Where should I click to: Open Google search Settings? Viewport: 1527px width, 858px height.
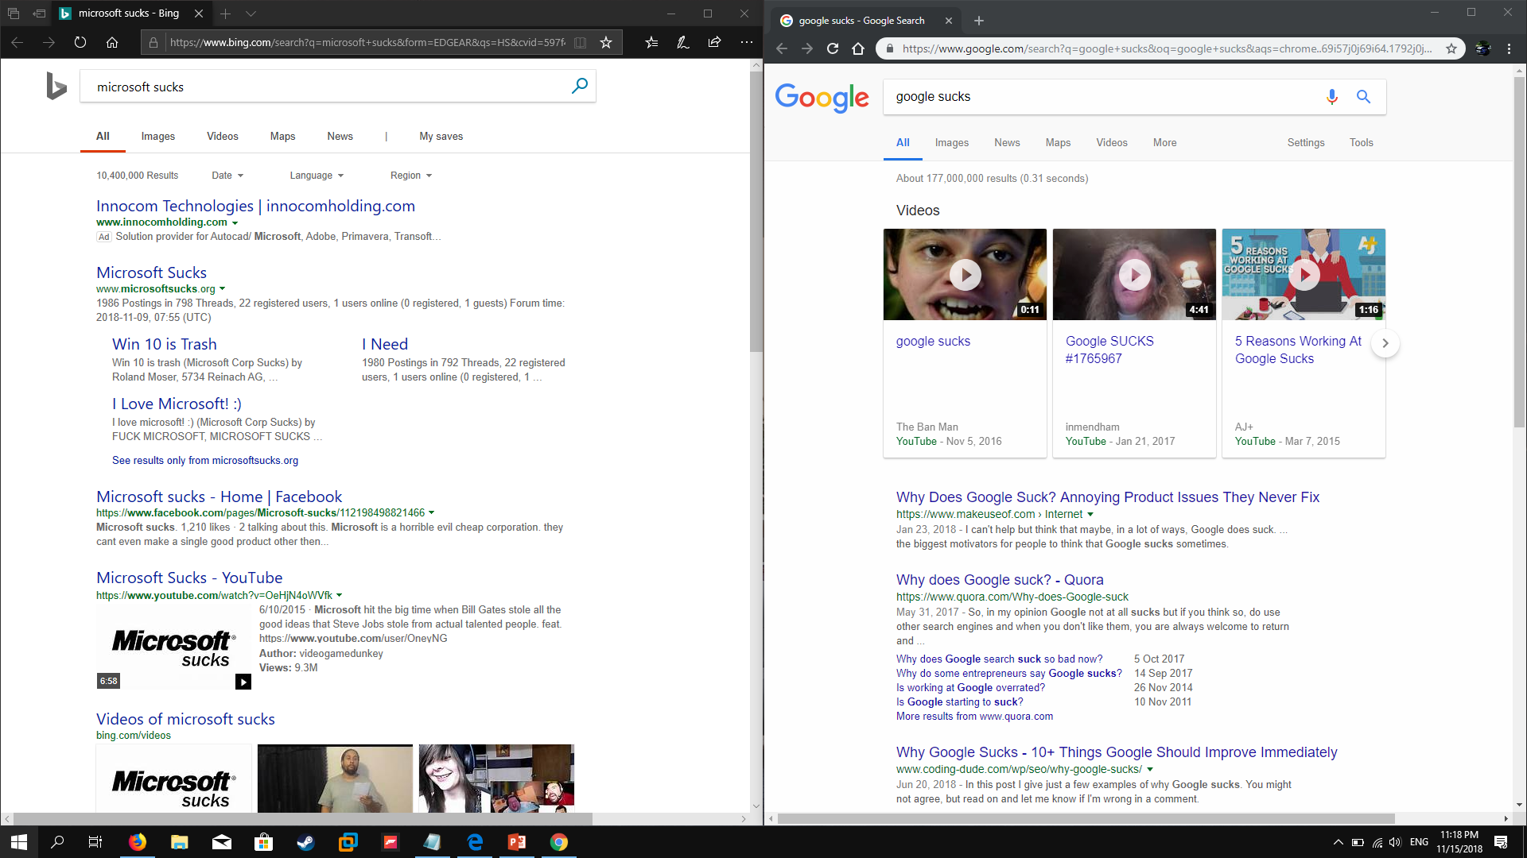[1306, 143]
